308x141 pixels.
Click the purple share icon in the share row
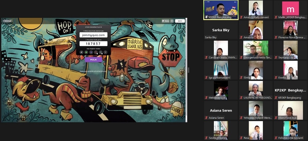point(91,52)
